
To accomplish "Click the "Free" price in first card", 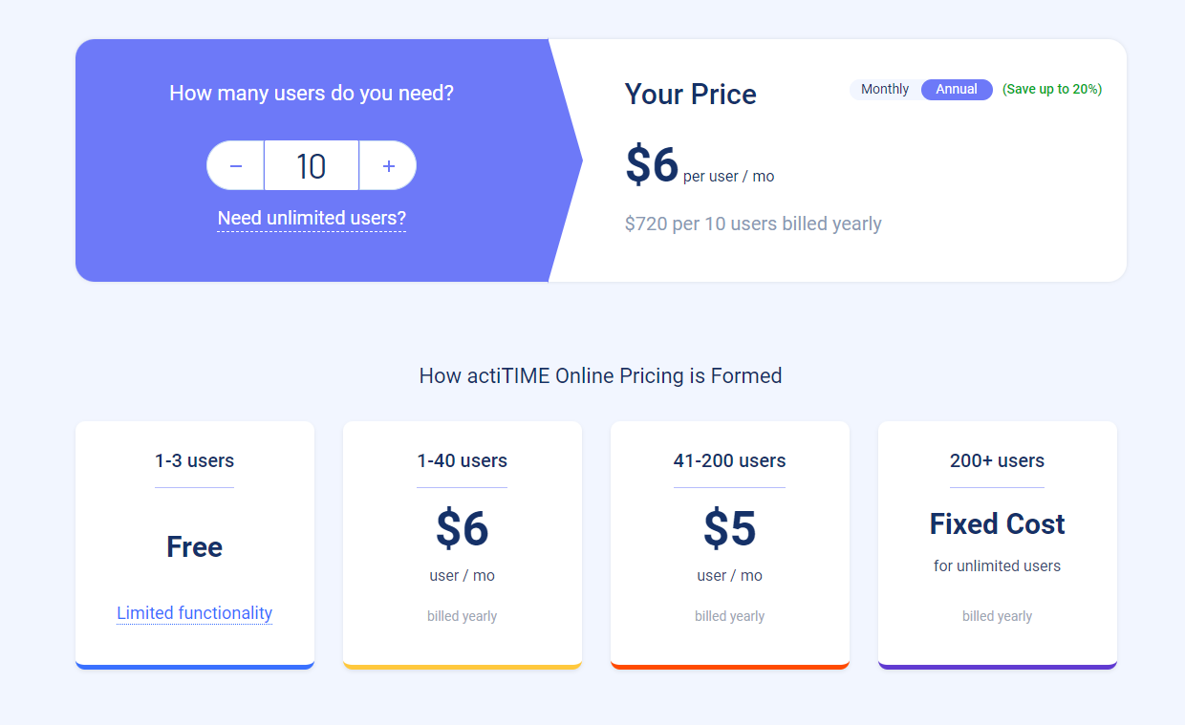I will click(195, 546).
